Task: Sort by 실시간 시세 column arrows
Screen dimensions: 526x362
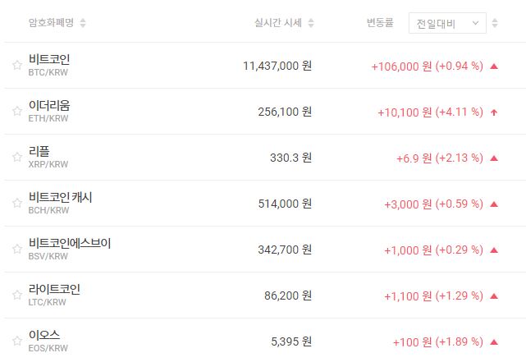Action: point(311,23)
